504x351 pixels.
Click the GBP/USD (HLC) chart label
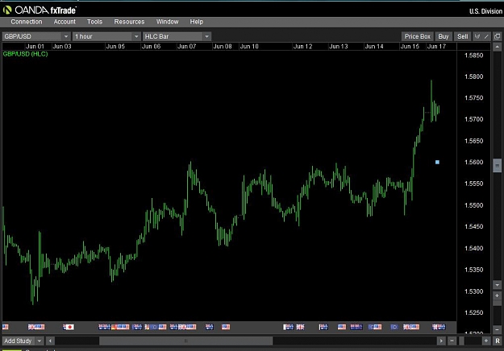point(25,54)
